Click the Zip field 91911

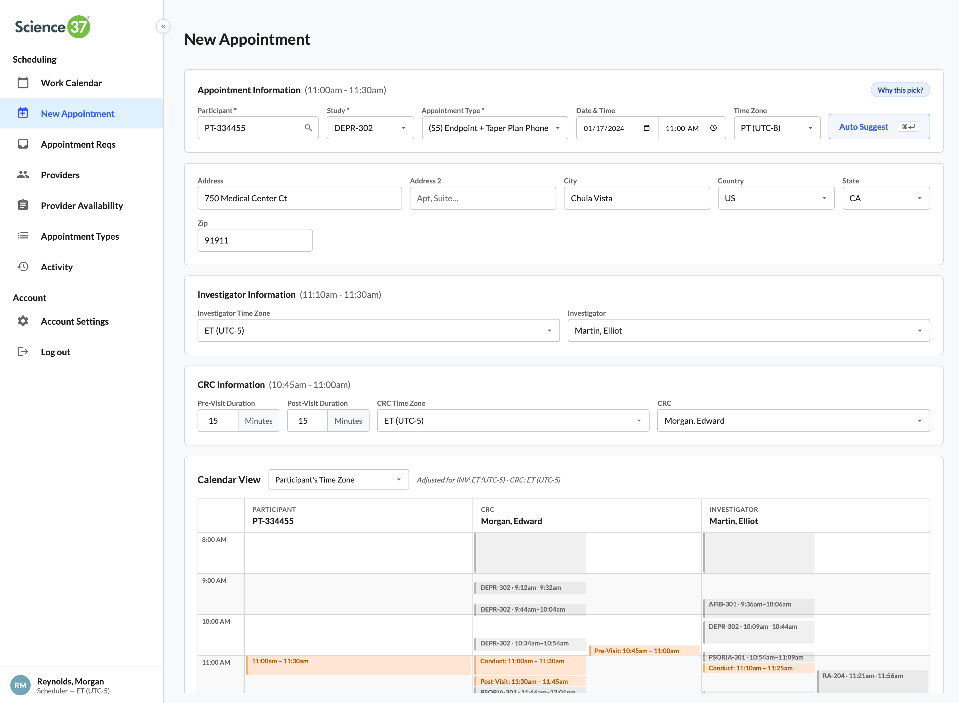pyautogui.click(x=255, y=240)
